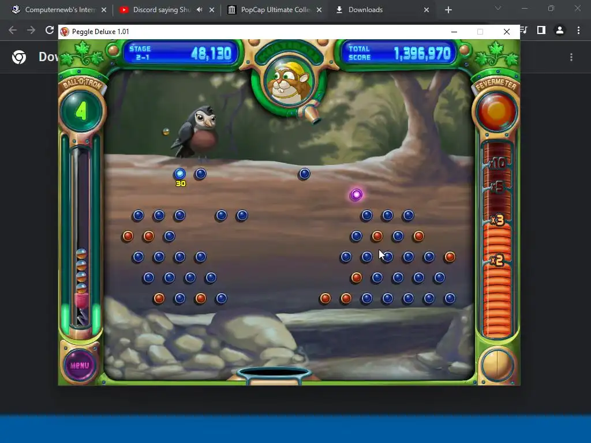Viewport: 591px width, 443px height.
Task: Switch to Computernewb's Internet tab
Action: tap(58, 10)
